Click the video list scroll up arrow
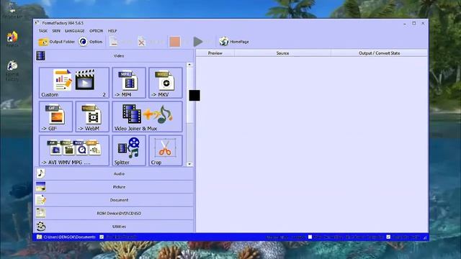 (x=189, y=65)
